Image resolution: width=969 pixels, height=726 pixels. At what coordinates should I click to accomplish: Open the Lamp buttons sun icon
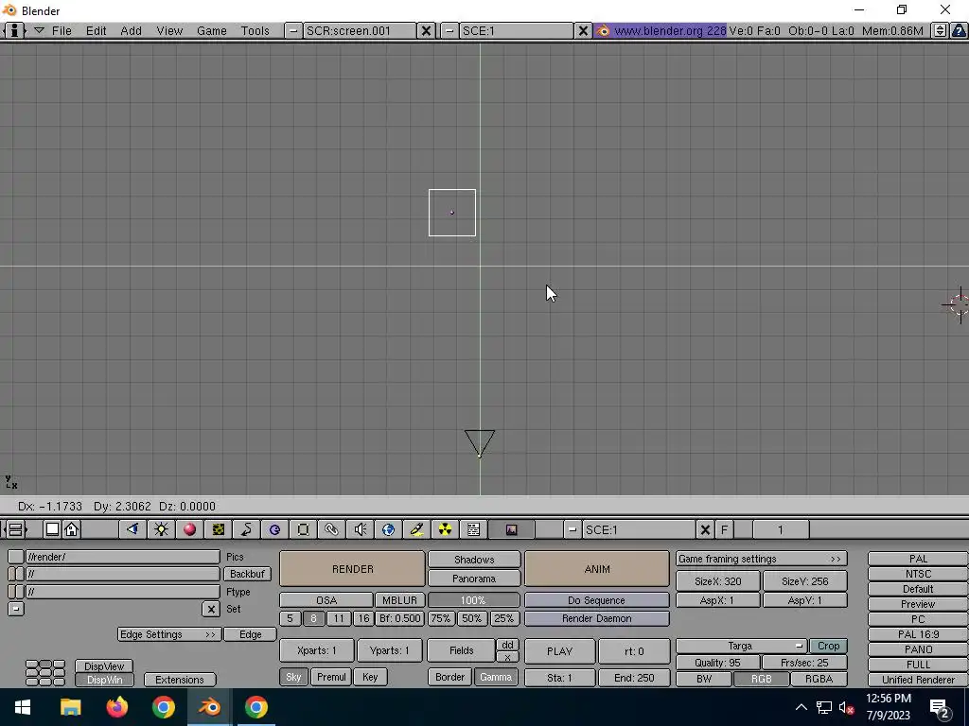pyautogui.click(x=161, y=529)
